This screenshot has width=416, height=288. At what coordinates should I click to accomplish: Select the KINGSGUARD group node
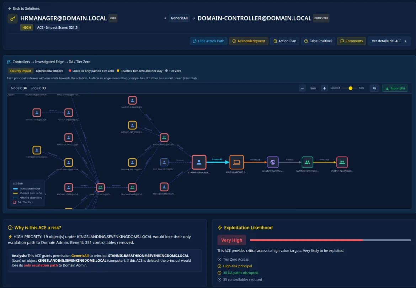tap(164, 138)
